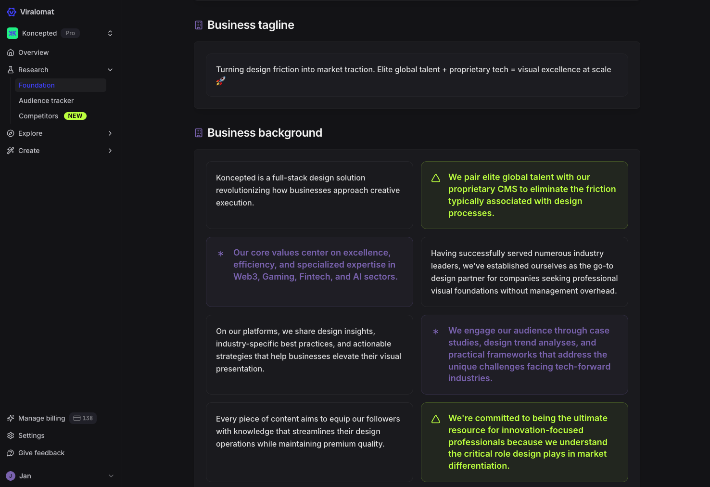Expand the Create section chevron
The width and height of the screenshot is (710, 487).
110,151
